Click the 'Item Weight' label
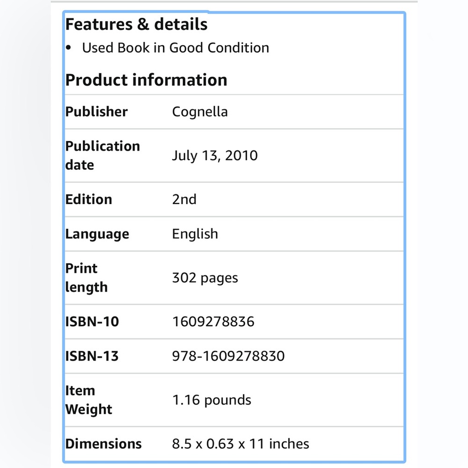Image resolution: width=468 pixels, height=468 pixels. (88, 400)
